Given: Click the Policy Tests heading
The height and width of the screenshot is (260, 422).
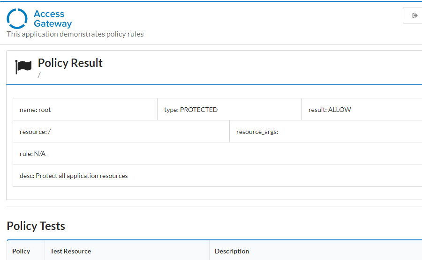Looking at the screenshot, I should pyautogui.click(x=36, y=226).
